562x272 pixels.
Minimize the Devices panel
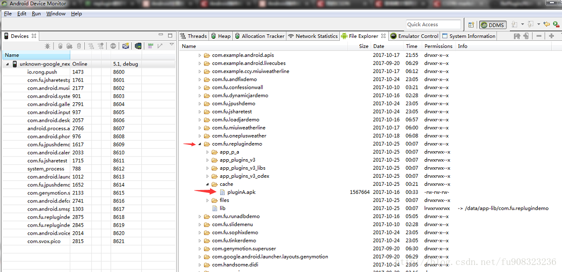(161, 35)
